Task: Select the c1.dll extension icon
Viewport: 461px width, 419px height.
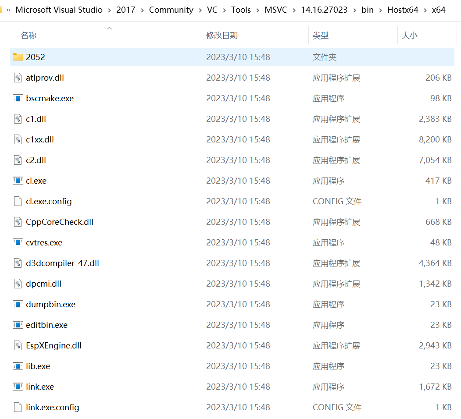Action: (x=17, y=119)
